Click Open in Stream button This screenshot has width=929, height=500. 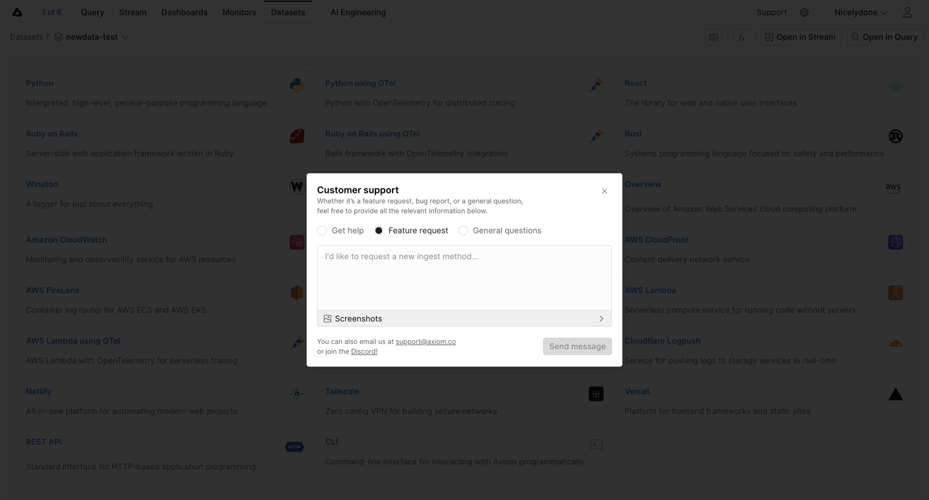click(x=801, y=37)
